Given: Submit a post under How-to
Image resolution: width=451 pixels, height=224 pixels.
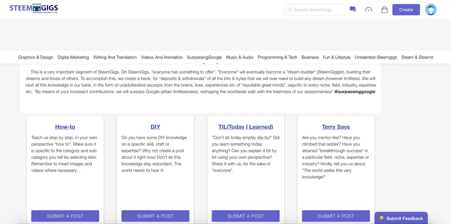Looking at the screenshot, I should pyautogui.click(x=65, y=216).
